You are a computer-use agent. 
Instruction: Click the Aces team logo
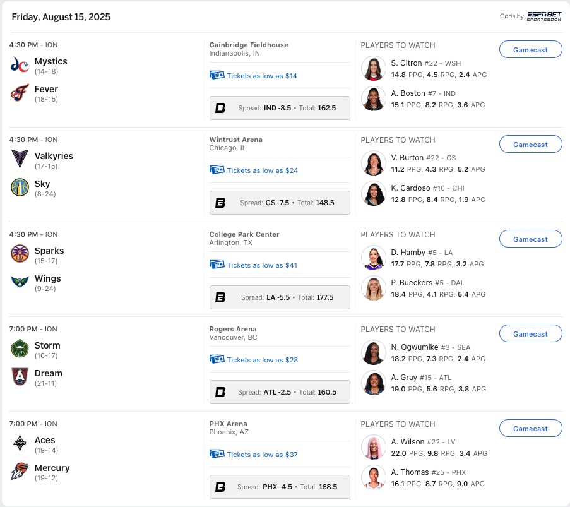click(x=20, y=444)
